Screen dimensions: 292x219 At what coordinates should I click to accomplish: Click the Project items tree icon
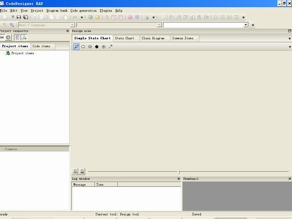[8, 53]
